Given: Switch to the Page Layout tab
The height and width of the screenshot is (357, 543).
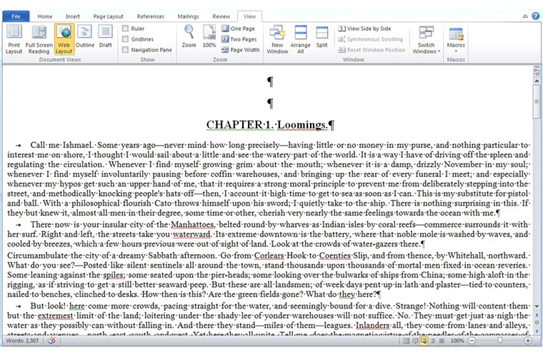Looking at the screenshot, I should 108,16.
